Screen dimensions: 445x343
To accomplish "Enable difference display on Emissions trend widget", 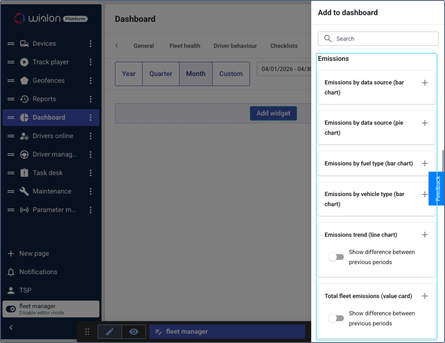I will click(336, 257).
